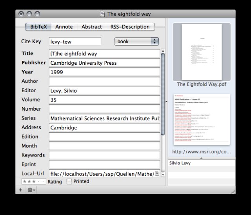Click the plus add-field button

[21, 190]
